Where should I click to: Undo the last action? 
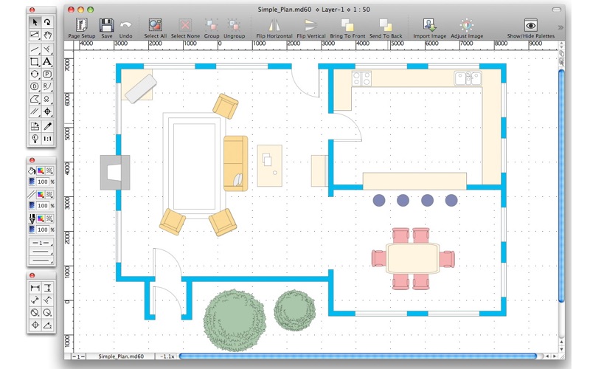click(125, 28)
